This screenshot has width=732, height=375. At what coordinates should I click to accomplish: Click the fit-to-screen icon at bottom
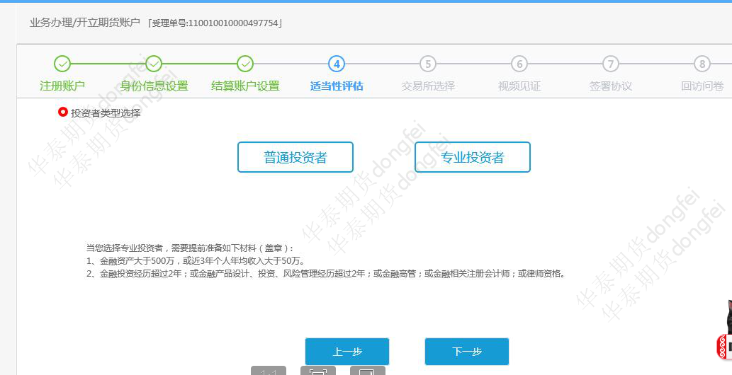[x=318, y=371]
